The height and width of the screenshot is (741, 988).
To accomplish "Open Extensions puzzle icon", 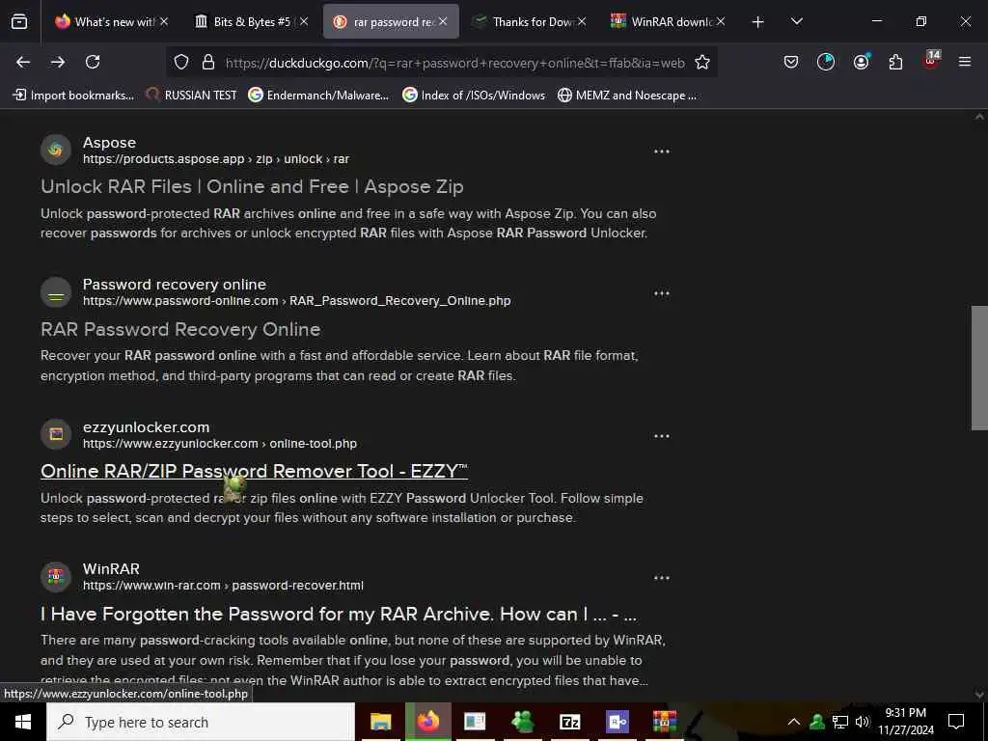I will [895, 62].
